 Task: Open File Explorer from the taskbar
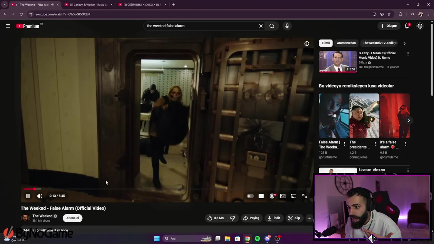tap(228, 239)
